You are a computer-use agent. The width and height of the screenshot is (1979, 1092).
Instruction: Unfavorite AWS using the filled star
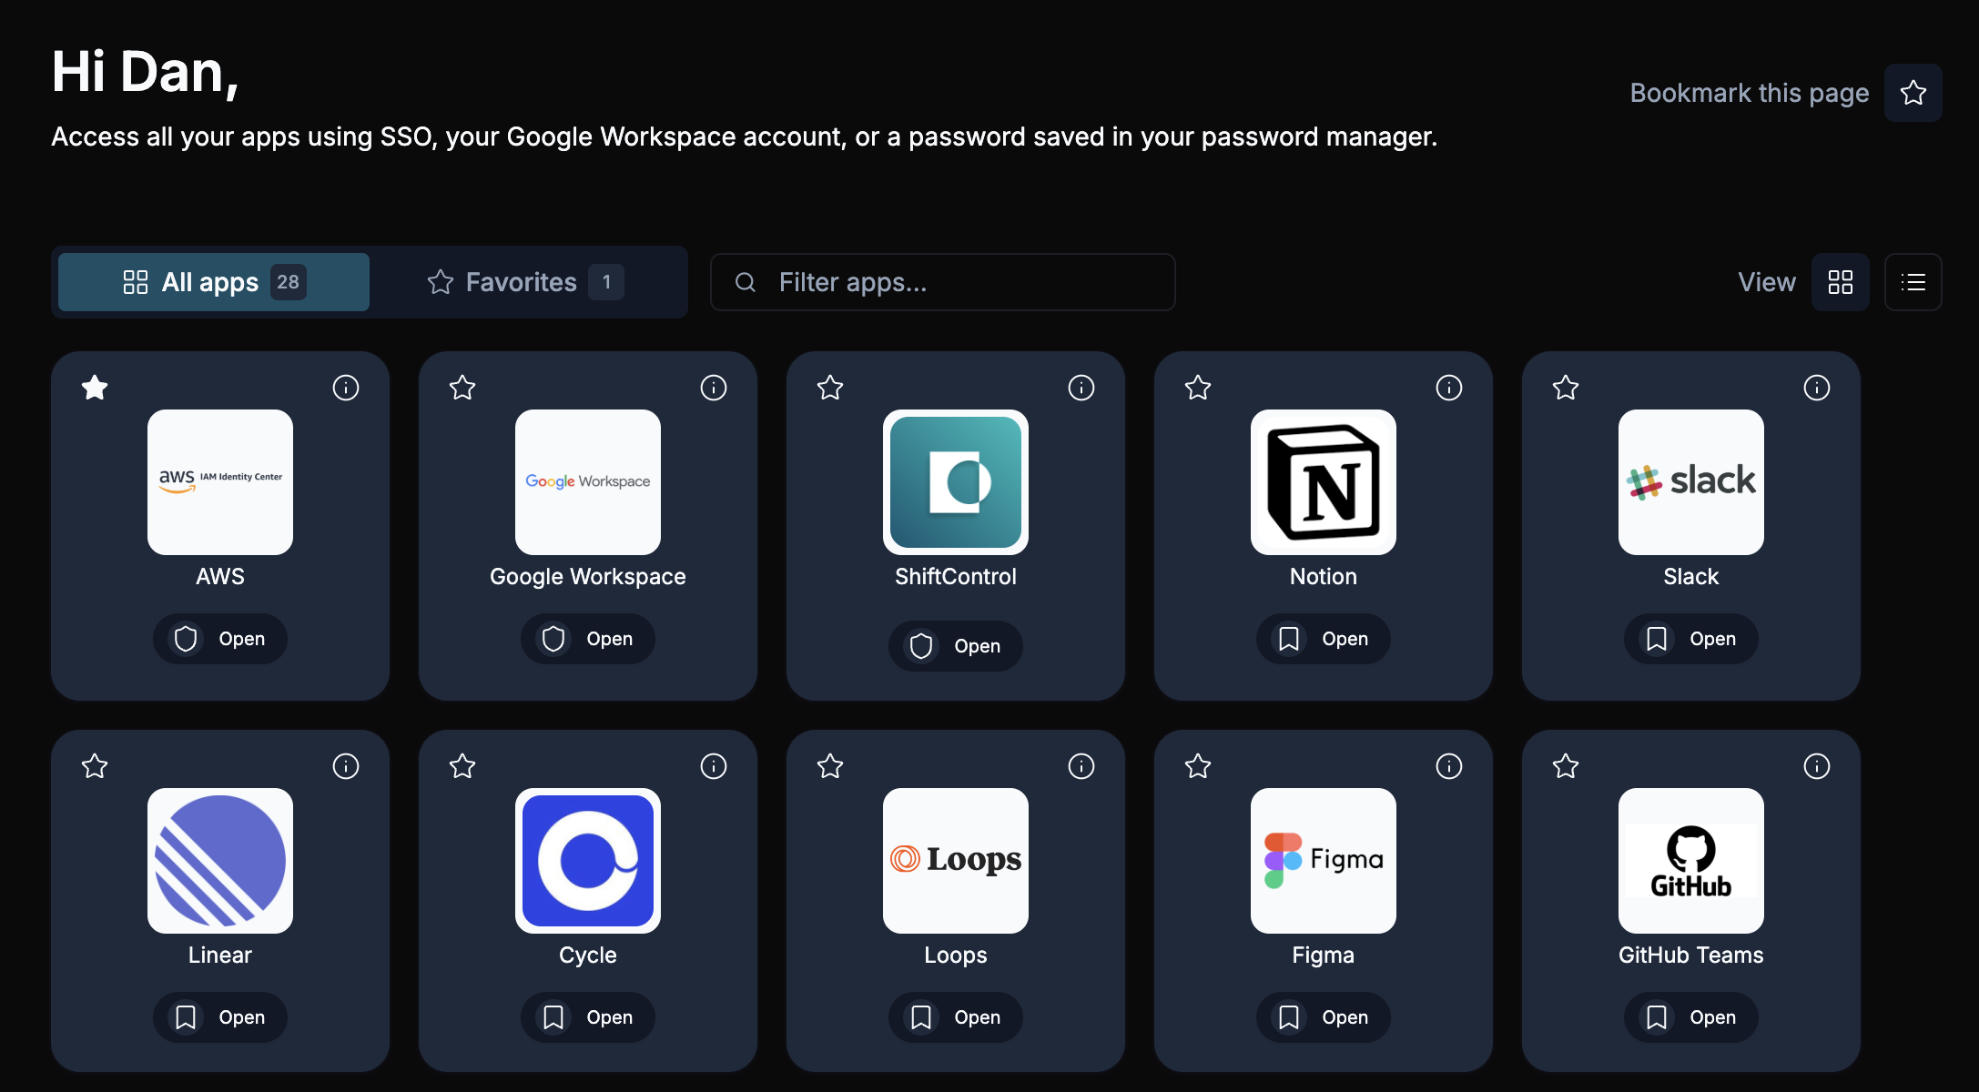95,388
